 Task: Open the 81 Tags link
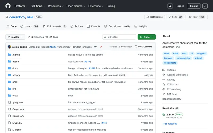[x=52, y=37]
